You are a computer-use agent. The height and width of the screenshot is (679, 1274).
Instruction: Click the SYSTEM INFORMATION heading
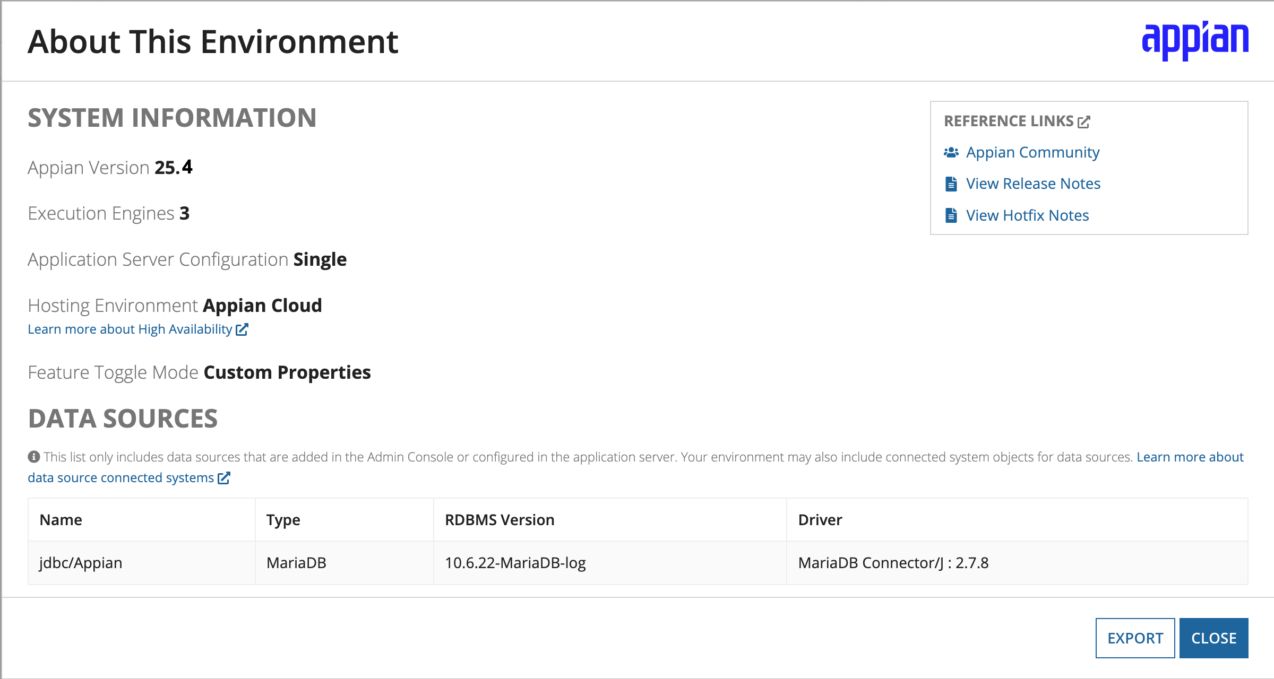172,118
